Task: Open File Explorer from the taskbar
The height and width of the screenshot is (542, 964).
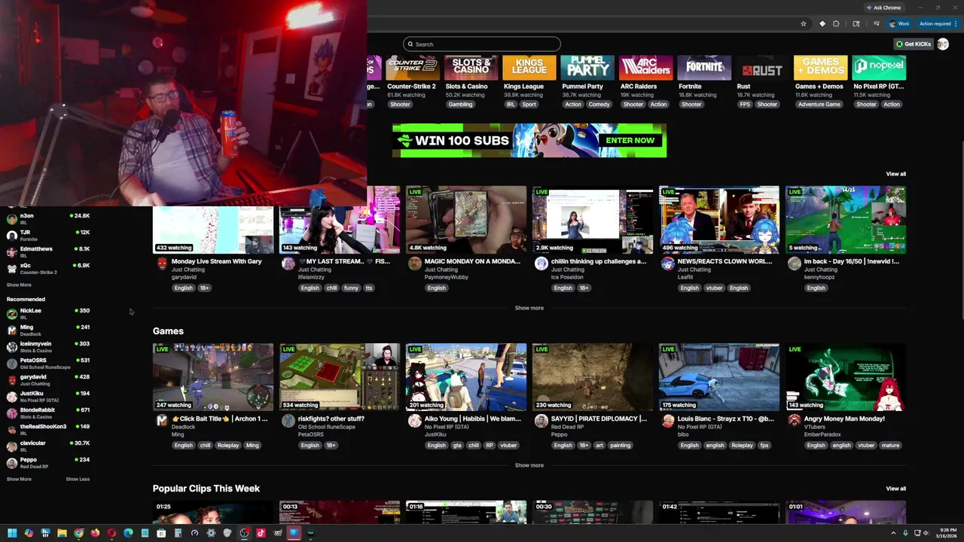Action: pyautogui.click(x=62, y=533)
